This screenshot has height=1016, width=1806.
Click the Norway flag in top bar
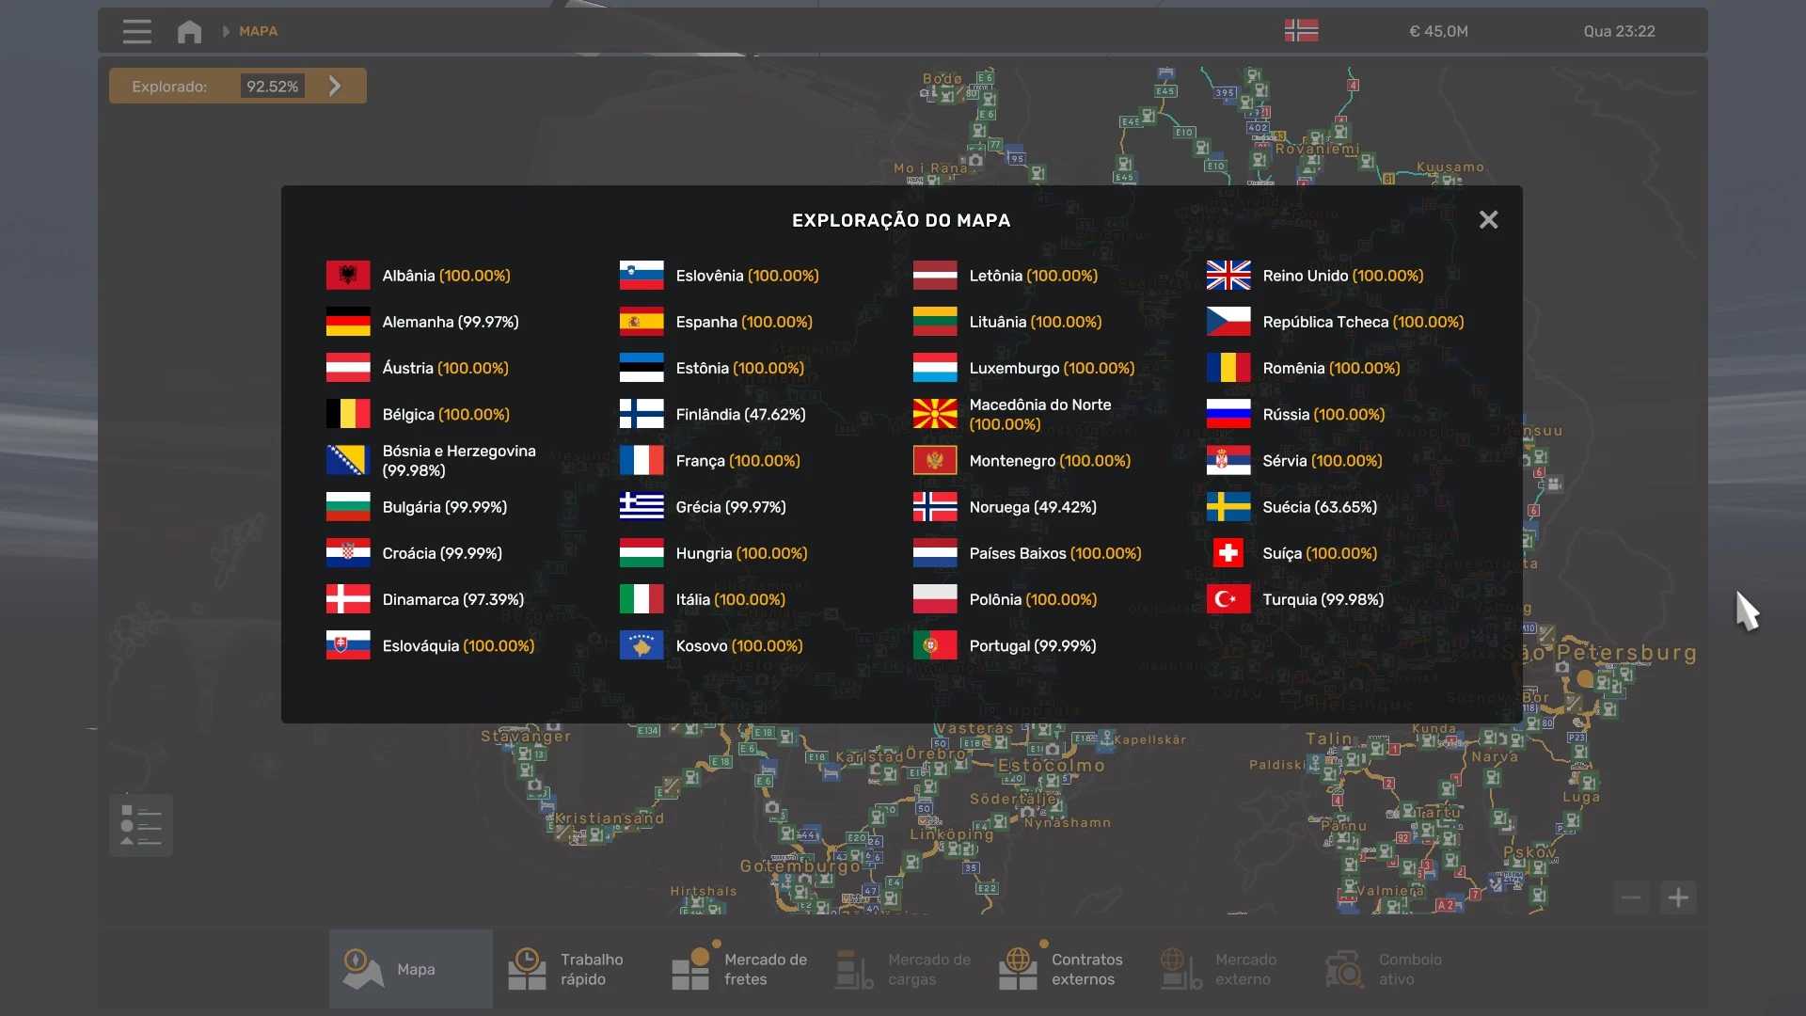(1301, 31)
